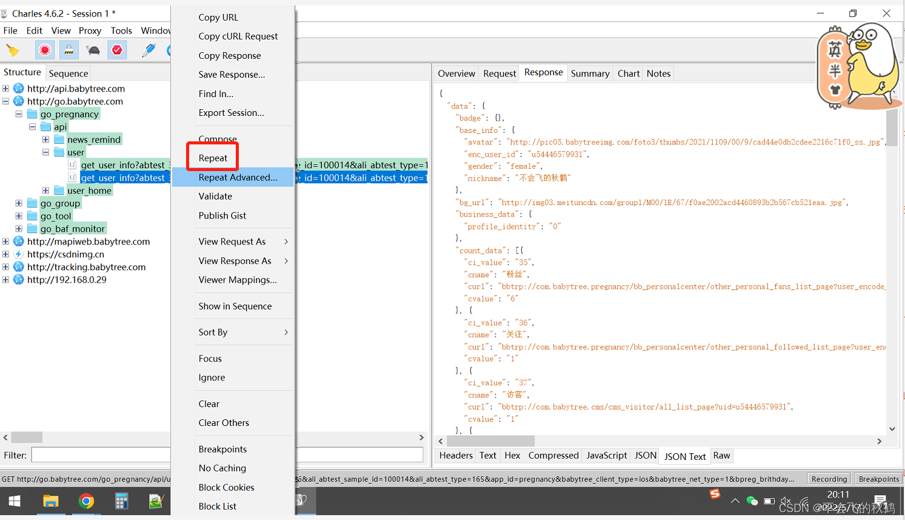Collapse http://go.babytree.com node
Image resolution: width=905 pixels, height=520 pixels.
point(5,101)
